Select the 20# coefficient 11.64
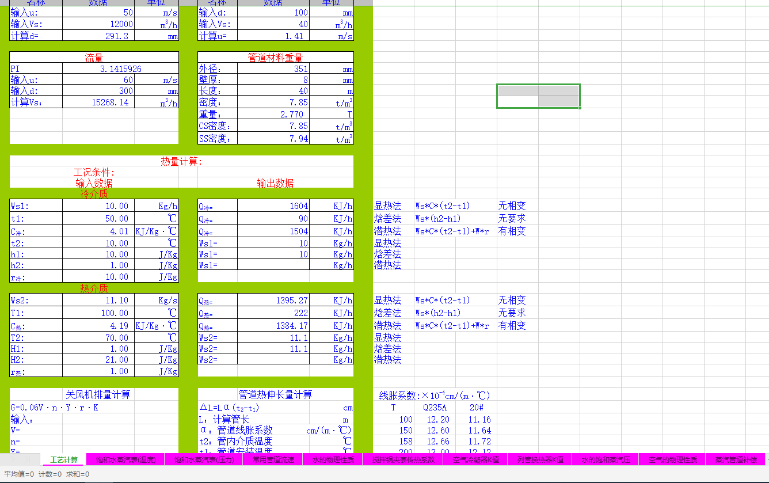This screenshot has width=769, height=483. [476, 431]
